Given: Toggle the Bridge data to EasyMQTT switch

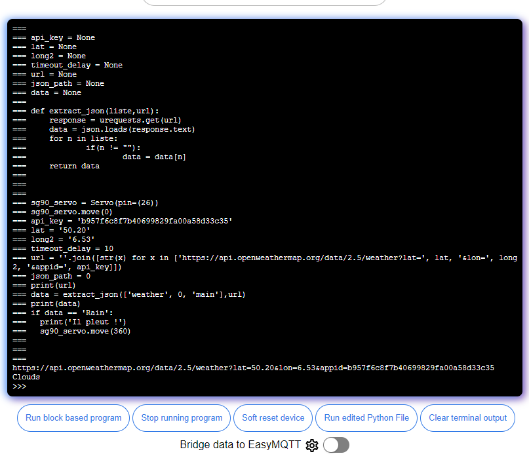Looking at the screenshot, I should (x=336, y=446).
